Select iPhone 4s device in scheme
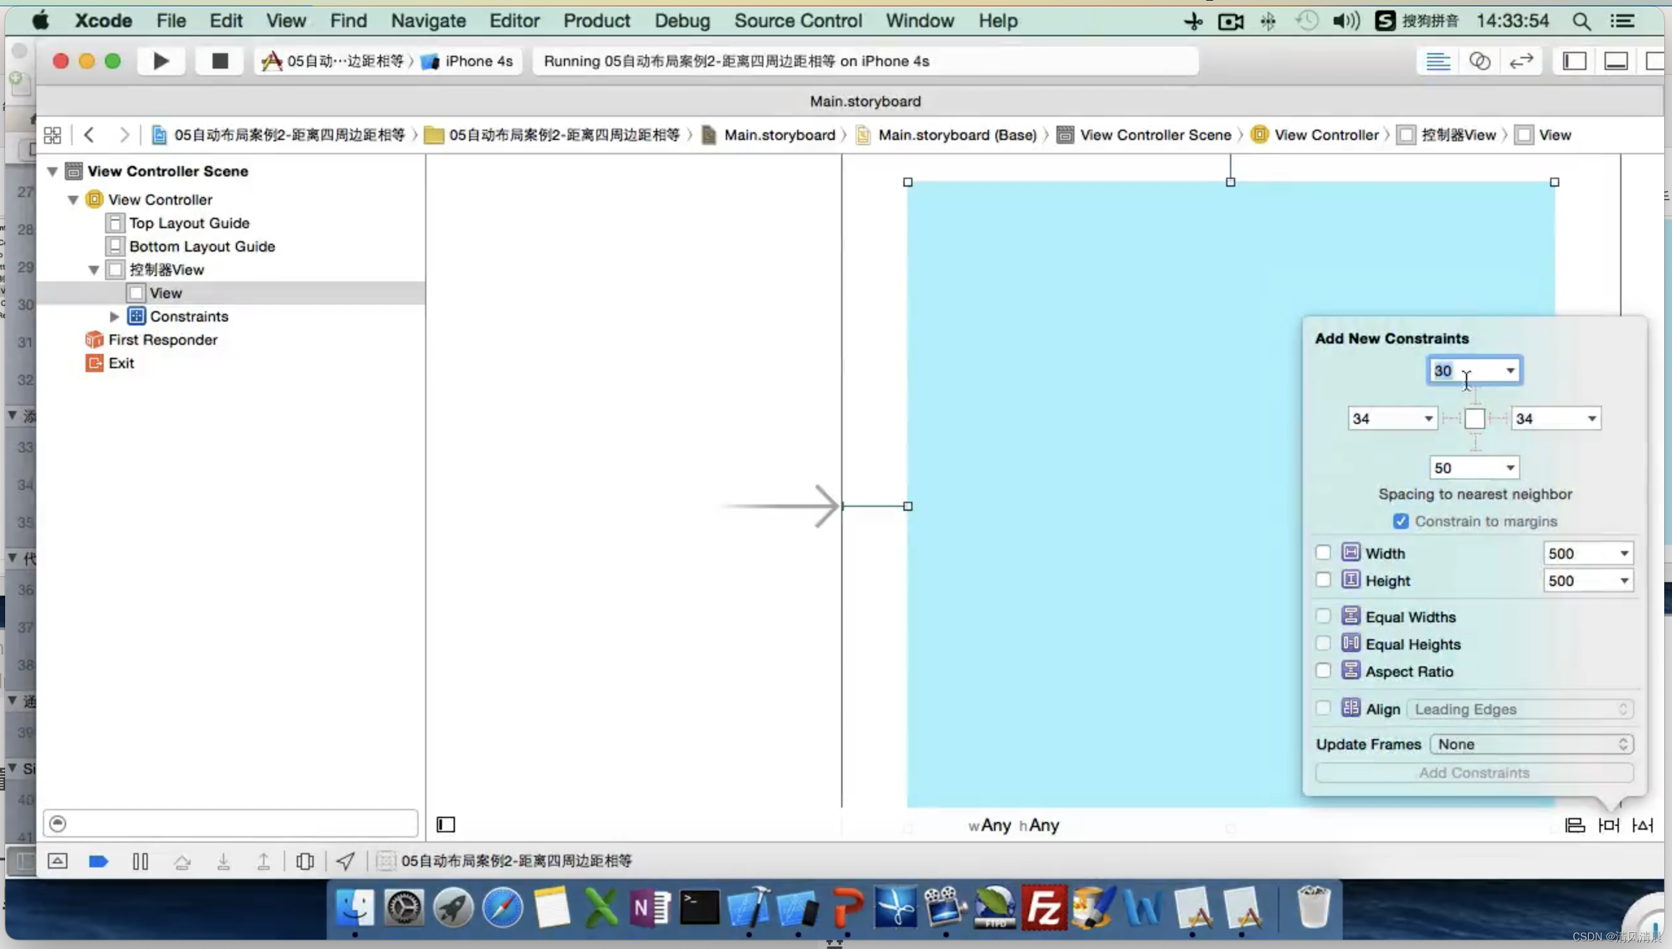The height and width of the screenshot is (949, 1672). click(467, 62)
